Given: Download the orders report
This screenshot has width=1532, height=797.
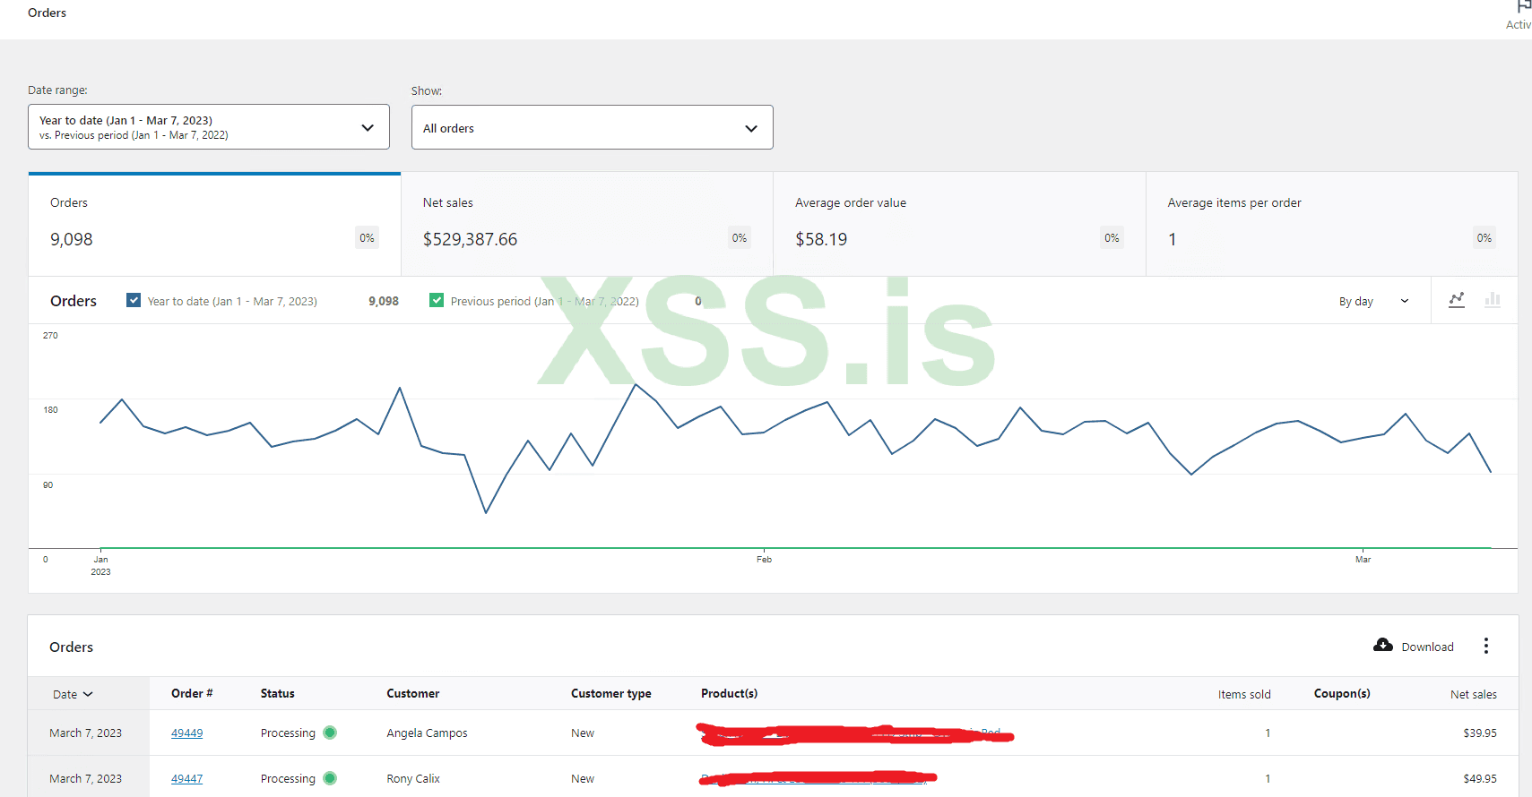Looking at the screenshot, I should tap(1414, 646).
